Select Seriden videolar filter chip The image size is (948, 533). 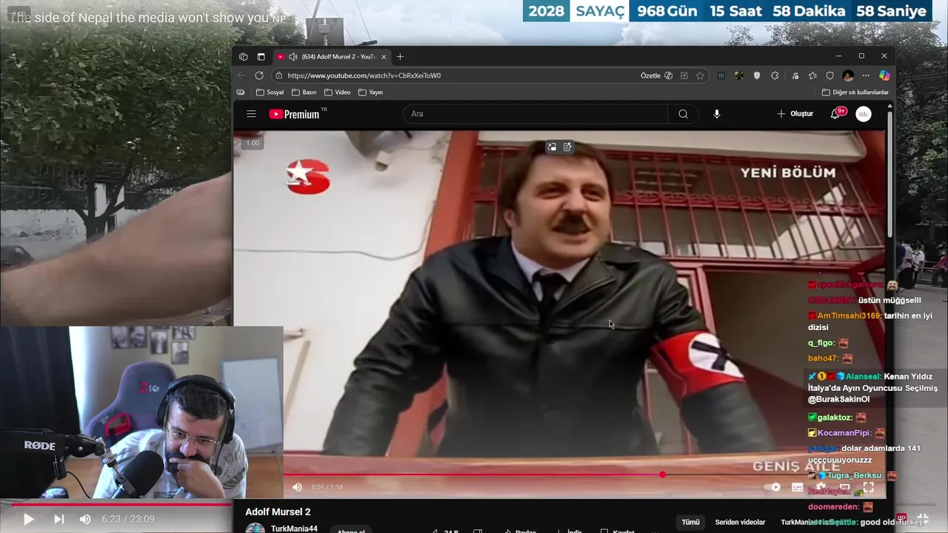[x=740, y=522]
